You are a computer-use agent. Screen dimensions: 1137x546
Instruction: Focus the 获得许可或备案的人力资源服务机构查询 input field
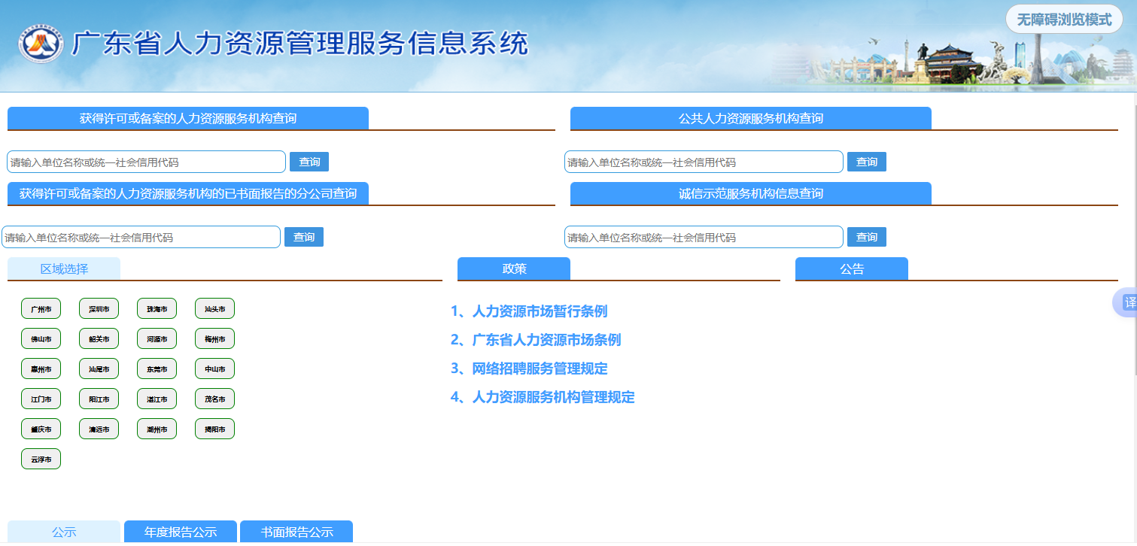pos(147,162)
